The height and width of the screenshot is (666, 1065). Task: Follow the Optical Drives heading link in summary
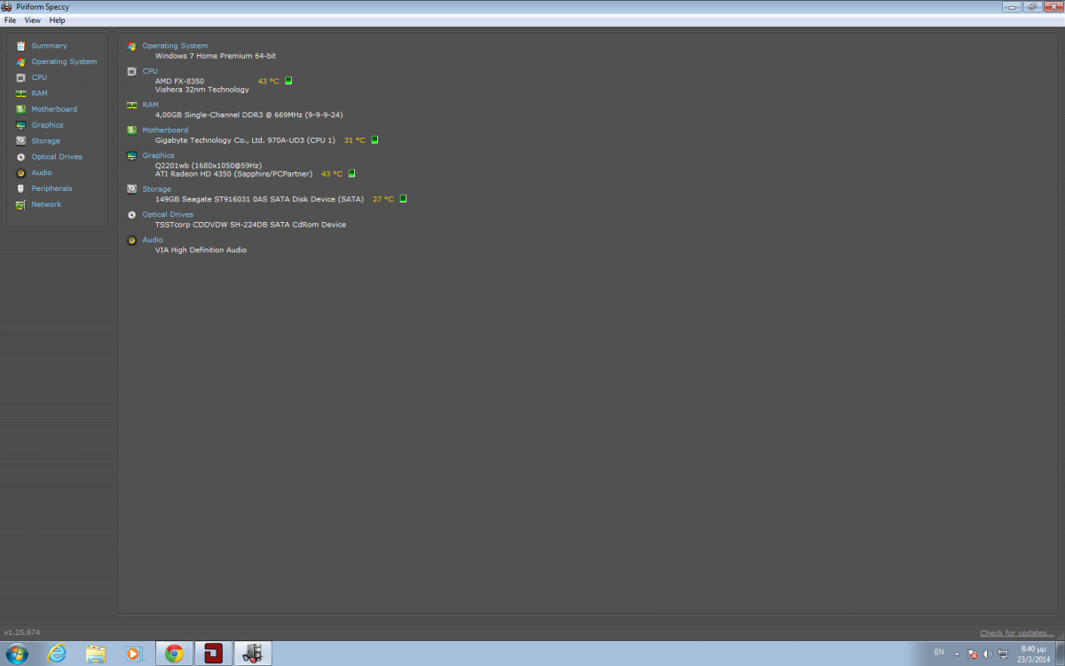coord(168,214)
